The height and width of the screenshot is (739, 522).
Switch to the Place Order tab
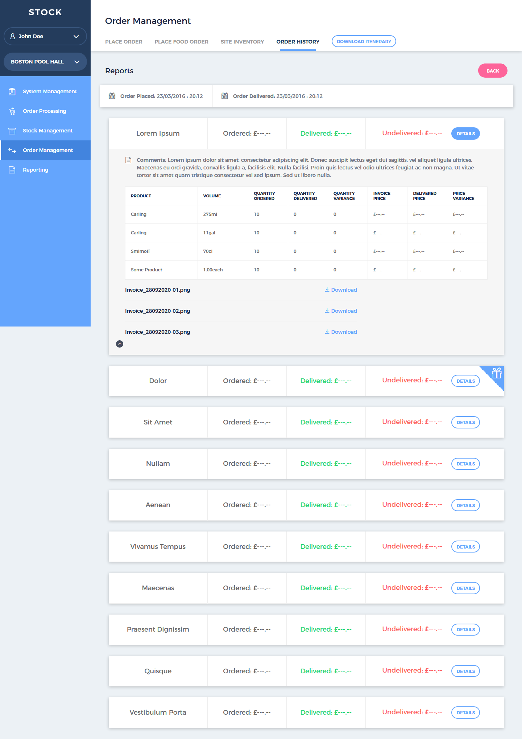[x=124, y=42]
